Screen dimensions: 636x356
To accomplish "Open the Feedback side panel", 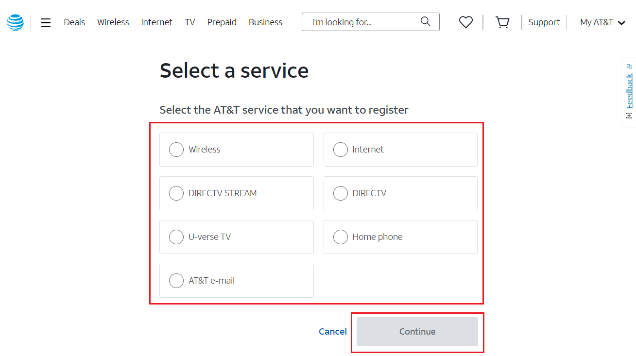I will coord(629,90).
